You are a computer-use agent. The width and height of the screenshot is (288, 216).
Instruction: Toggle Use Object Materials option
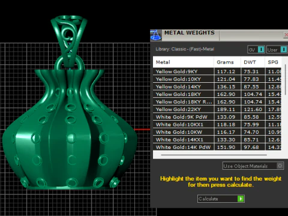pos(253,166)
